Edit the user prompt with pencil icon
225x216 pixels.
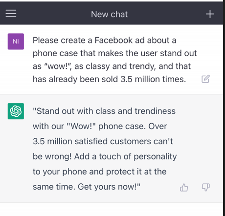coord(205,79)
